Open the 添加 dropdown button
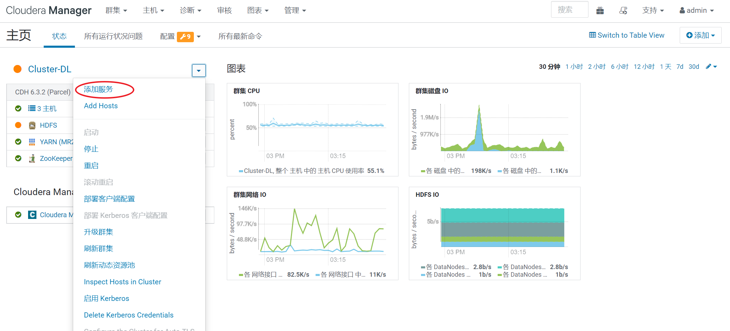730x331 pixels. coord(701,35)
